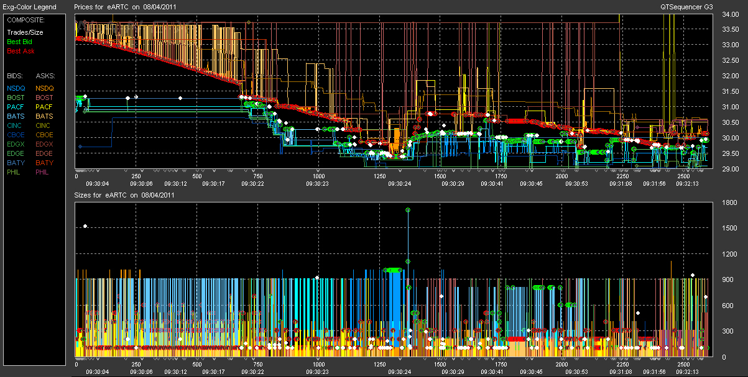Click the "Trades/Size" legend entry
The height and width of the screenshot is (377, 748).
click(24, 32)
